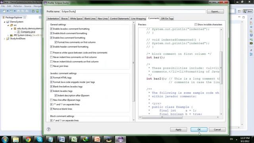Click the help question mark icon
The height and width of the screenshot is (143, 254).
click(48, 129)
